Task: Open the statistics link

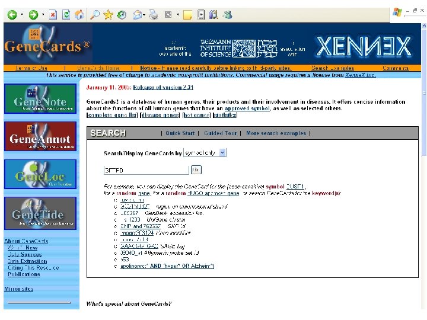Action: tap(225, 115)
